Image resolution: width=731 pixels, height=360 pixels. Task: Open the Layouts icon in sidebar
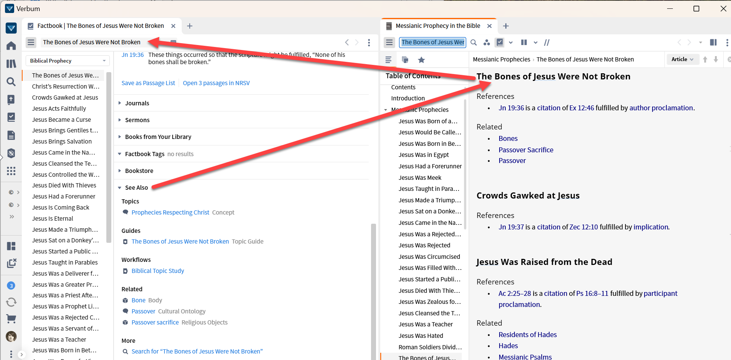(11, 246)
